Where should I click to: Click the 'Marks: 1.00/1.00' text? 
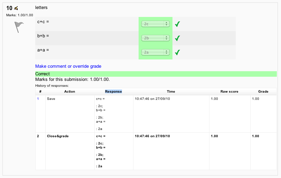click(x=20, y=15)
